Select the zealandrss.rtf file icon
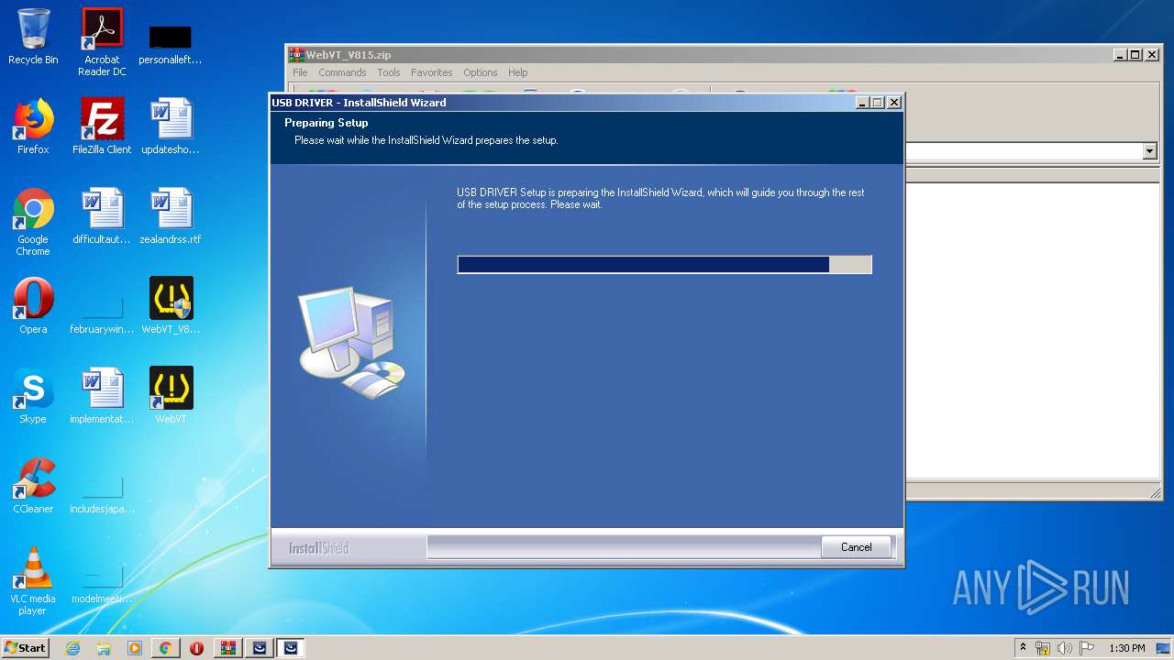 tap(171, 216)
